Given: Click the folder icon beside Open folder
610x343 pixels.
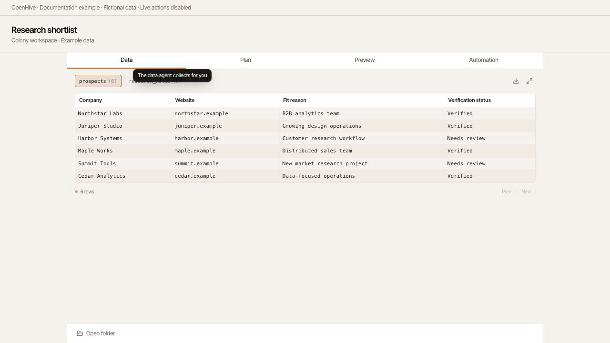Looking at the screenshot, I should (80, 333).
